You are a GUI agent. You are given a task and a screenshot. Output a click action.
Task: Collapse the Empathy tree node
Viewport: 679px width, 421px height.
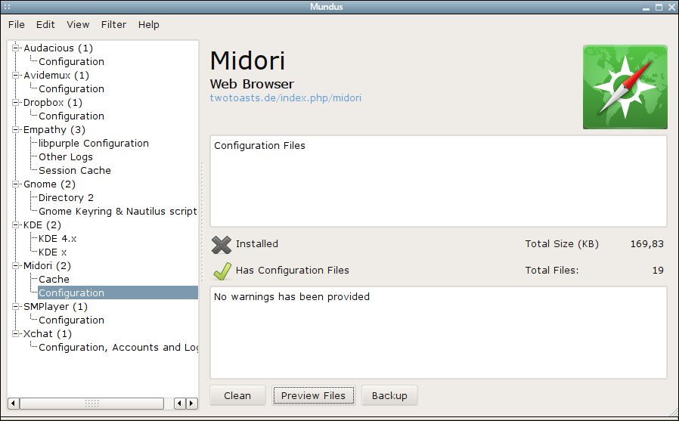[16, 130]
